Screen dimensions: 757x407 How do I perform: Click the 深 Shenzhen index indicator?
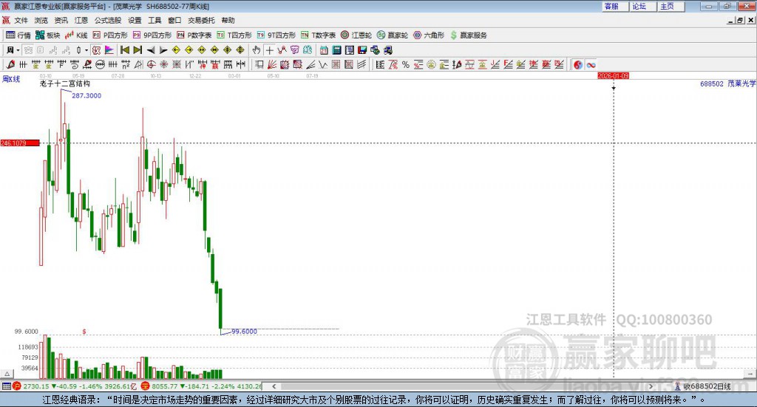(146, 386)
